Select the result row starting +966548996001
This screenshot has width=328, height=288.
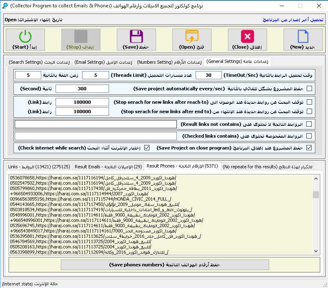107,220
